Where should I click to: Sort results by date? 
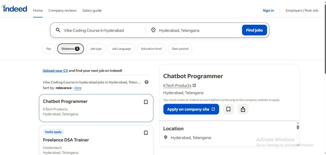(x=78, y=88)
